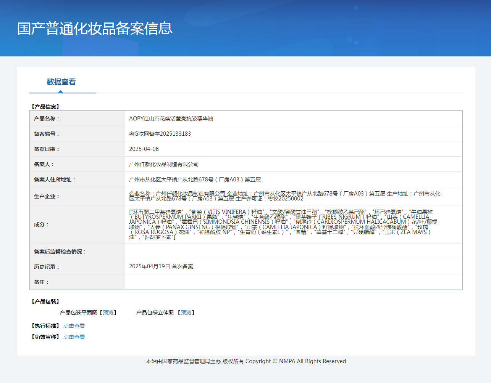Click the 【产品信息】 section heading
Viewport: 491px width, 383px height.
click(45, 107)
